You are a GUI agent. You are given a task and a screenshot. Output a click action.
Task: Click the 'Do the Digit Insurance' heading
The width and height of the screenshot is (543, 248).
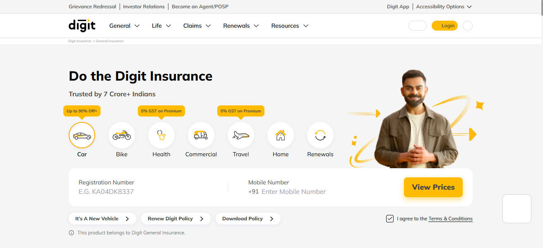pos(141,76)
